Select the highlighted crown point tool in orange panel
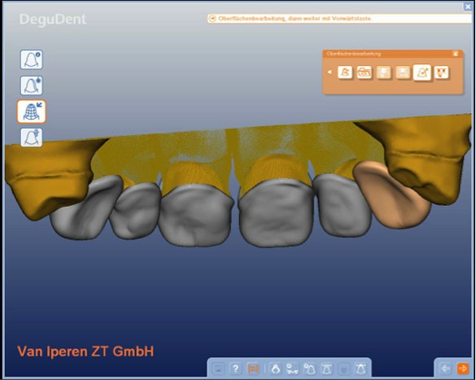 tap(422, 72)
